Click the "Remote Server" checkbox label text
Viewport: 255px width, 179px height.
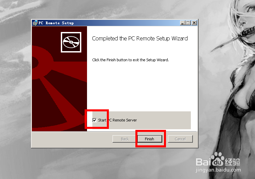[125, 120]
